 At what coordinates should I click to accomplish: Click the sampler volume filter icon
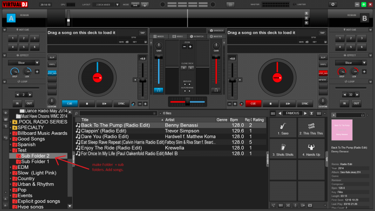[311, 113]
